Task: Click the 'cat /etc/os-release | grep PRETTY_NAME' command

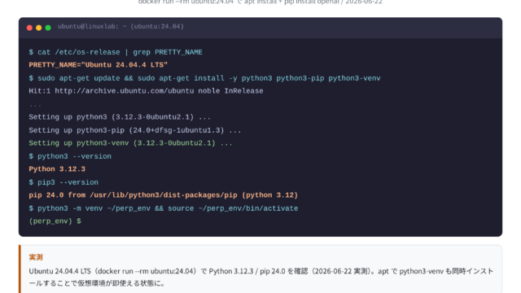Action: 116,52
